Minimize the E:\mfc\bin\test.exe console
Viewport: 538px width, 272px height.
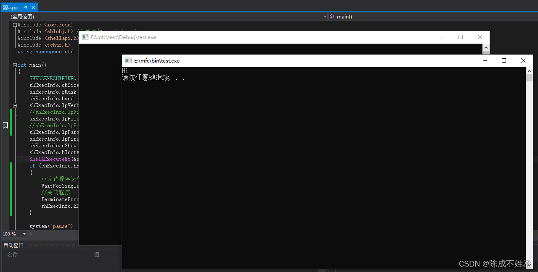tap(485, 60)
